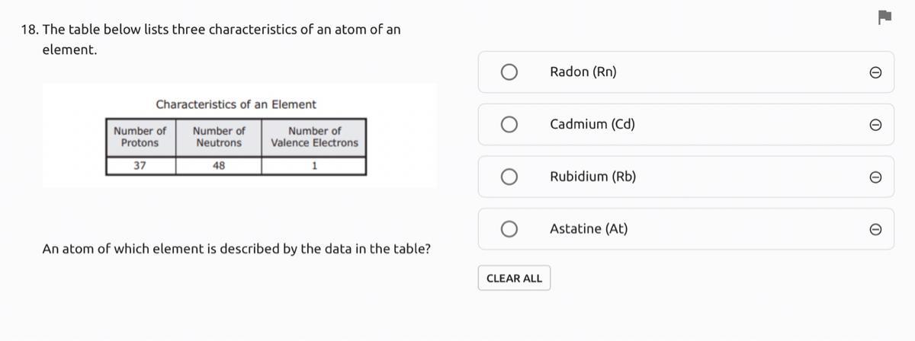Flag question 18 for review
915x341 pixels.
pos(884,17)
